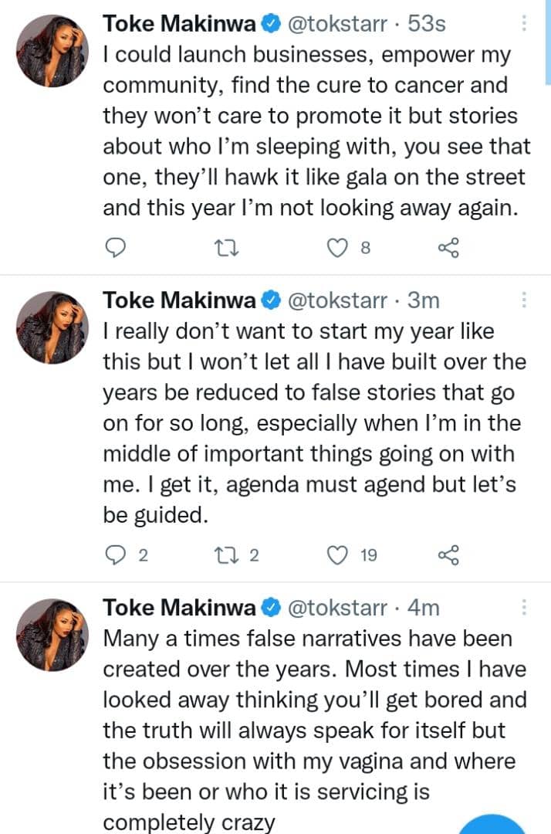Share the 3m tweet
Image resolution: width=551 pixels, height=834 pixels.
coord(448,554)
